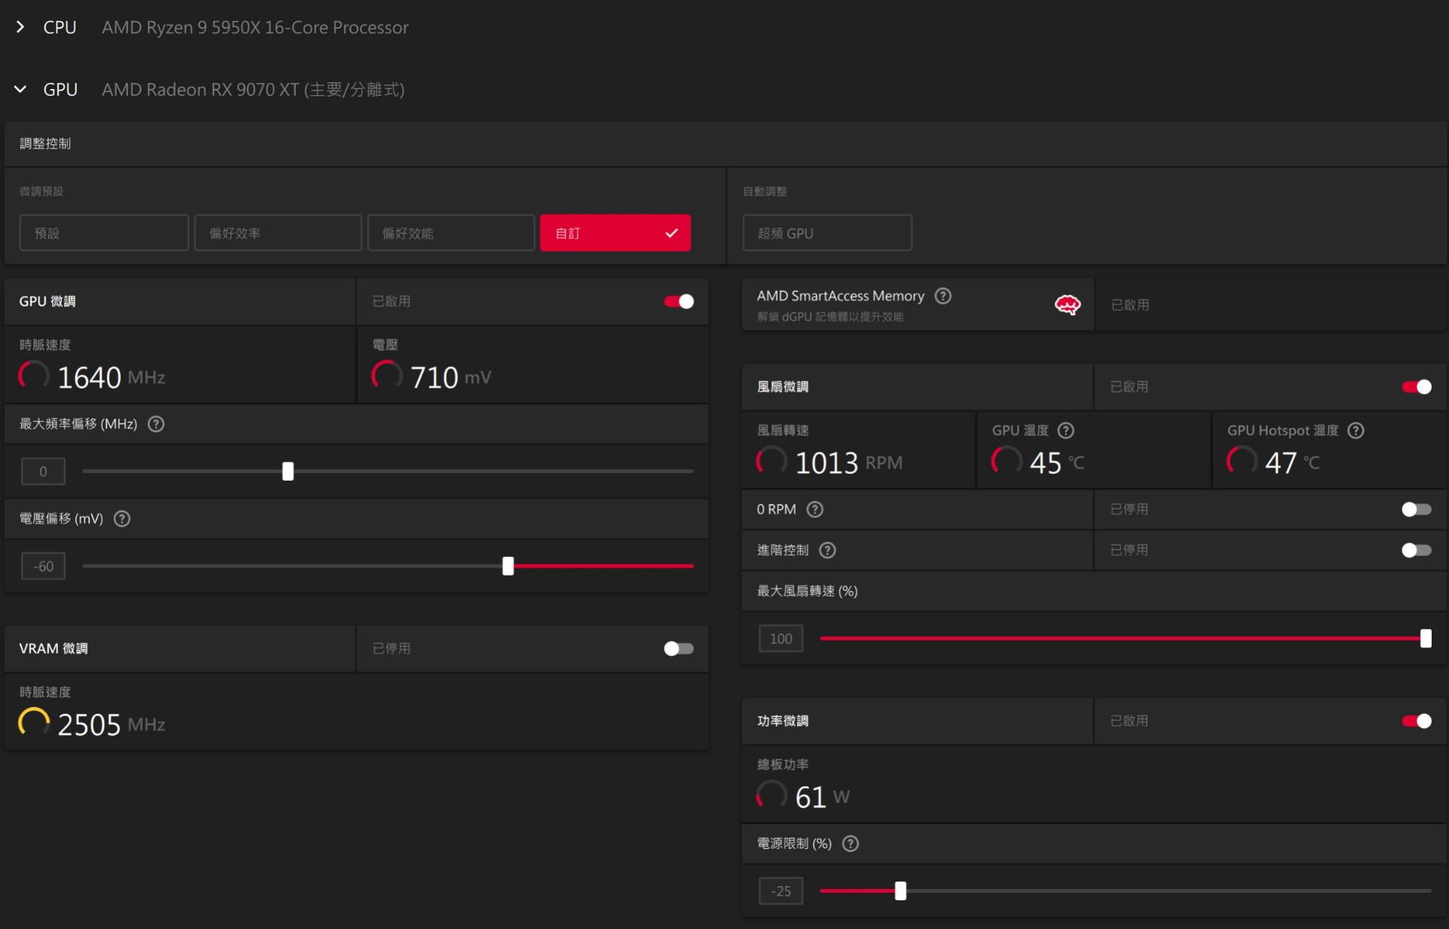Click help icon next to 電壓偏移 (mV)
This screenshot has width=1449, height=929.
(x=122, y=518)
